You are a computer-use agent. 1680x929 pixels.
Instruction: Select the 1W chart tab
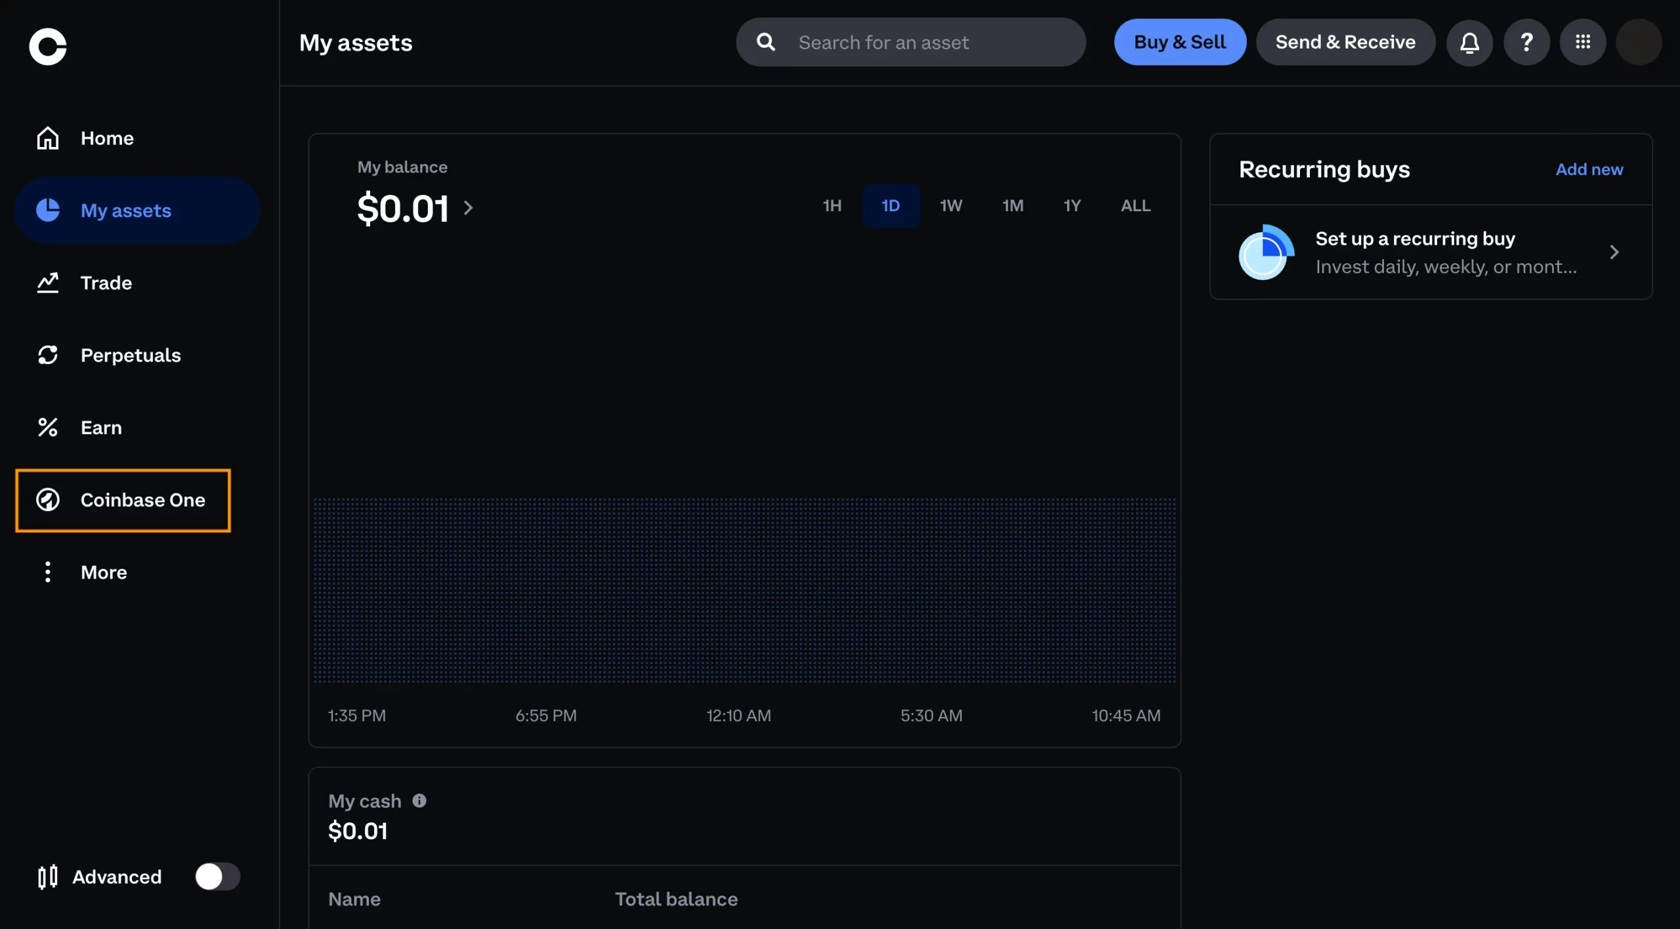click(x=951, y=206)
